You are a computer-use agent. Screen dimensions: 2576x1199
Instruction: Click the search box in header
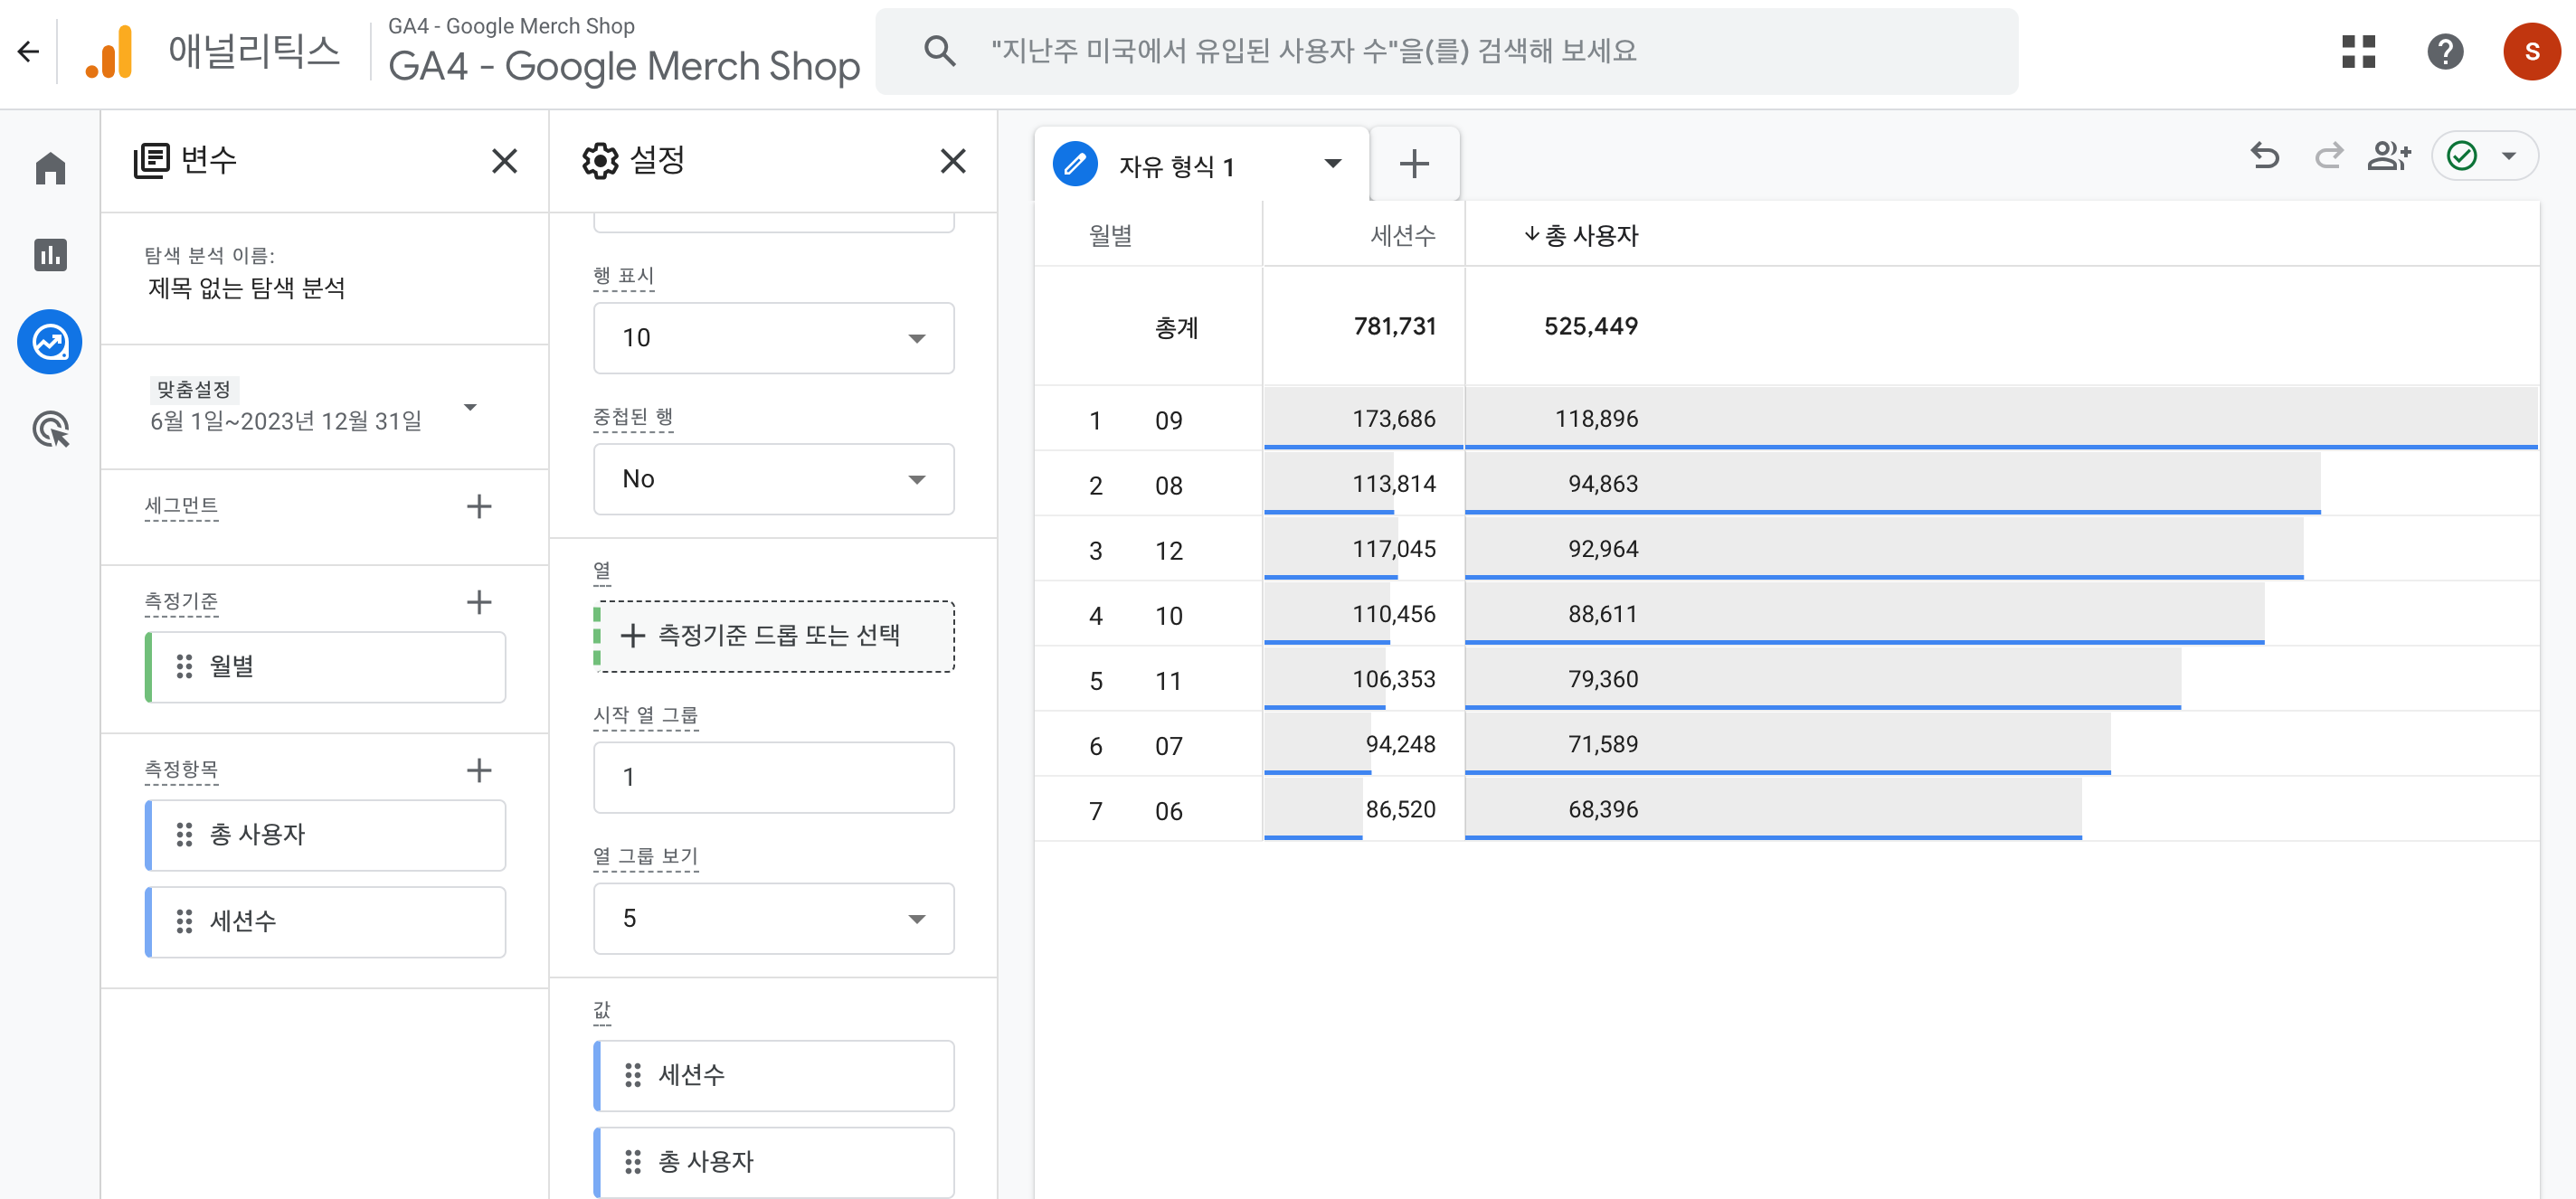[x=1446, y=51]
